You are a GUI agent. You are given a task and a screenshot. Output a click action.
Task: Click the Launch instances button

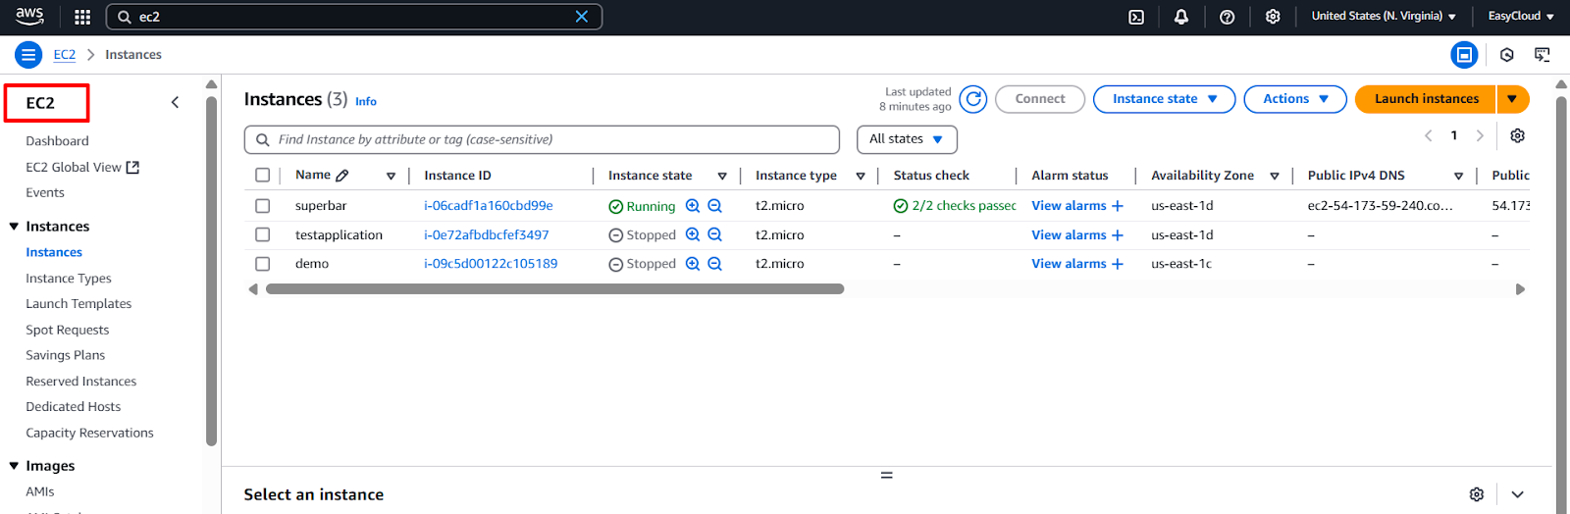tap(1426, 99)
